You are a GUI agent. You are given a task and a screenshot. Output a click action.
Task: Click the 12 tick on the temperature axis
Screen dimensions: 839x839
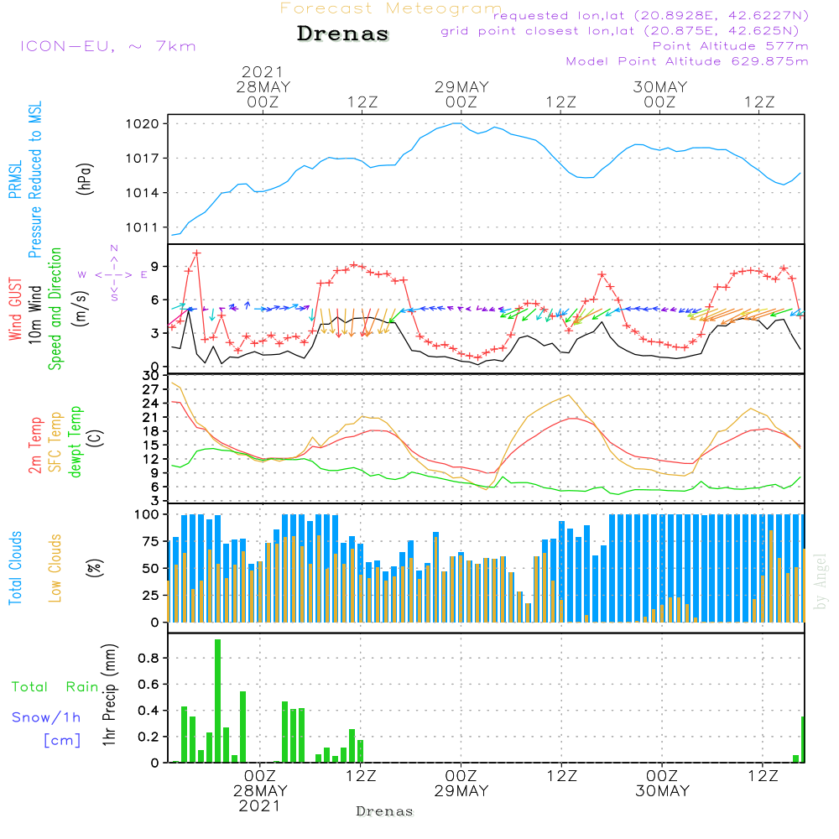click(150, 459)
